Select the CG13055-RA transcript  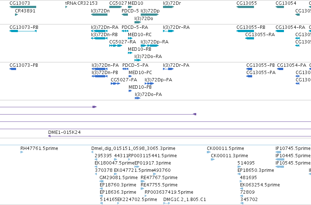pyautogui.click(x=250, y=38)
